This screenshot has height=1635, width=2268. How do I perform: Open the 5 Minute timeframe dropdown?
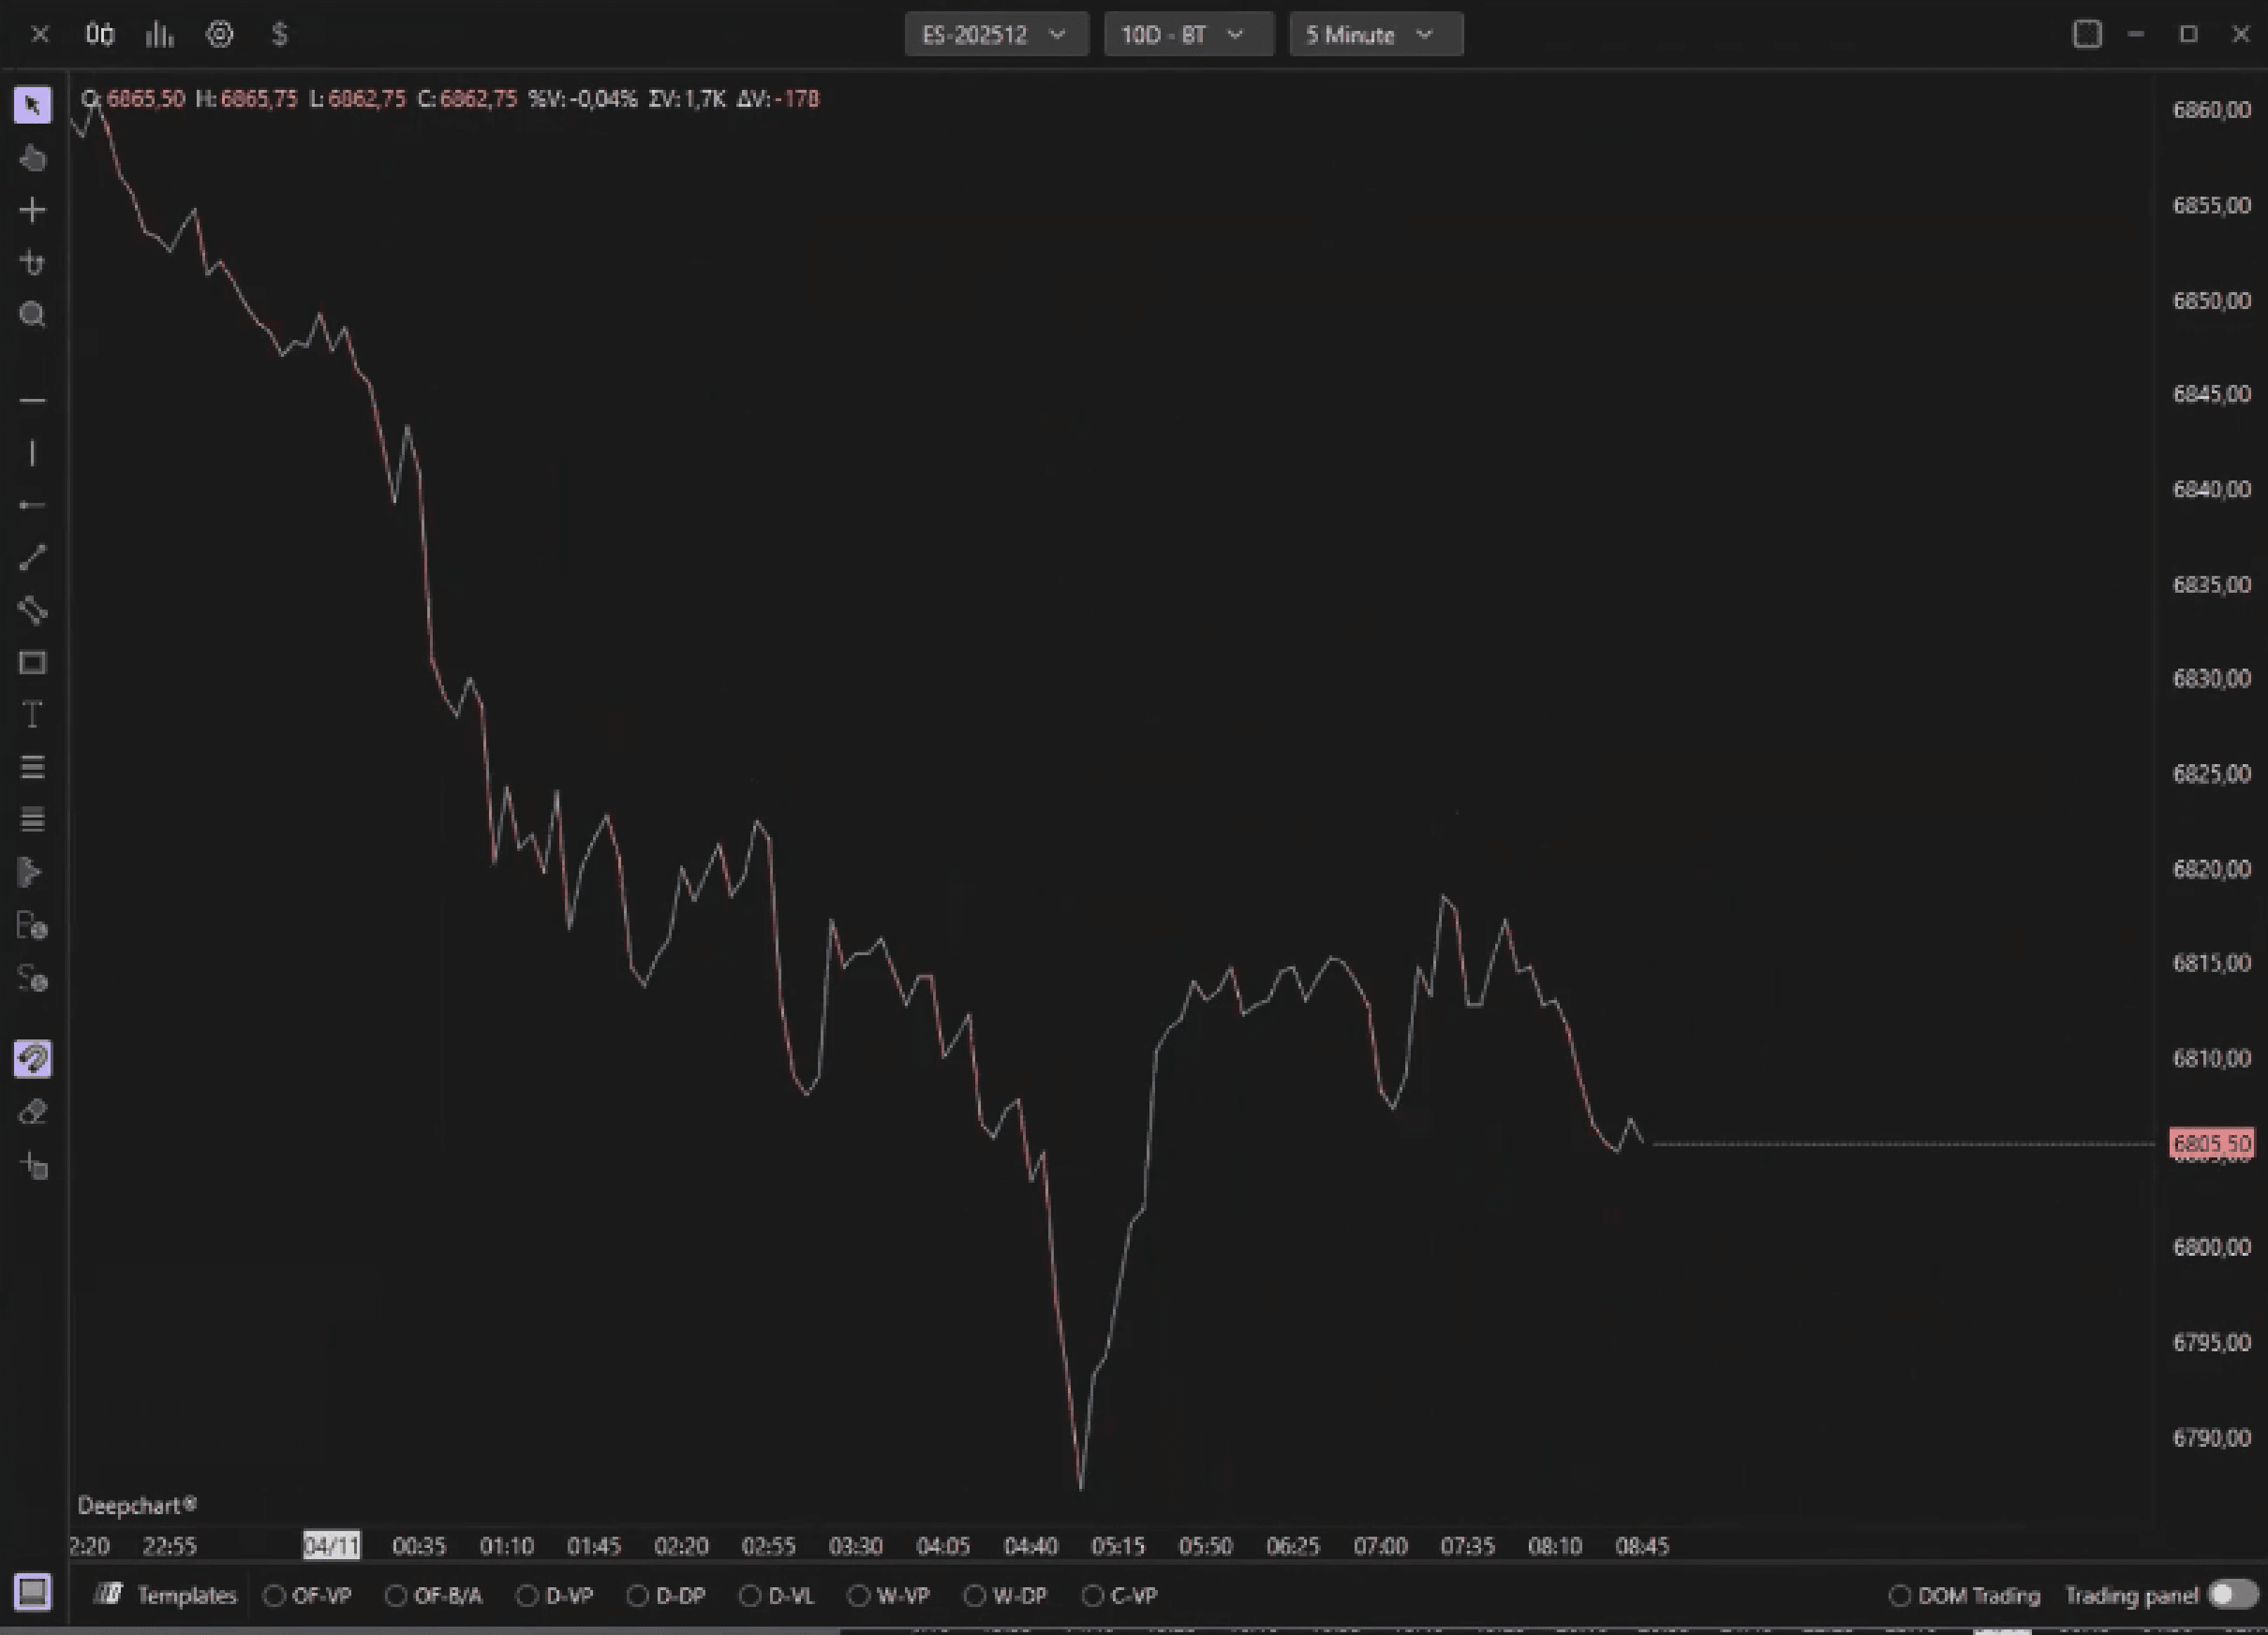coord(1375,35)
